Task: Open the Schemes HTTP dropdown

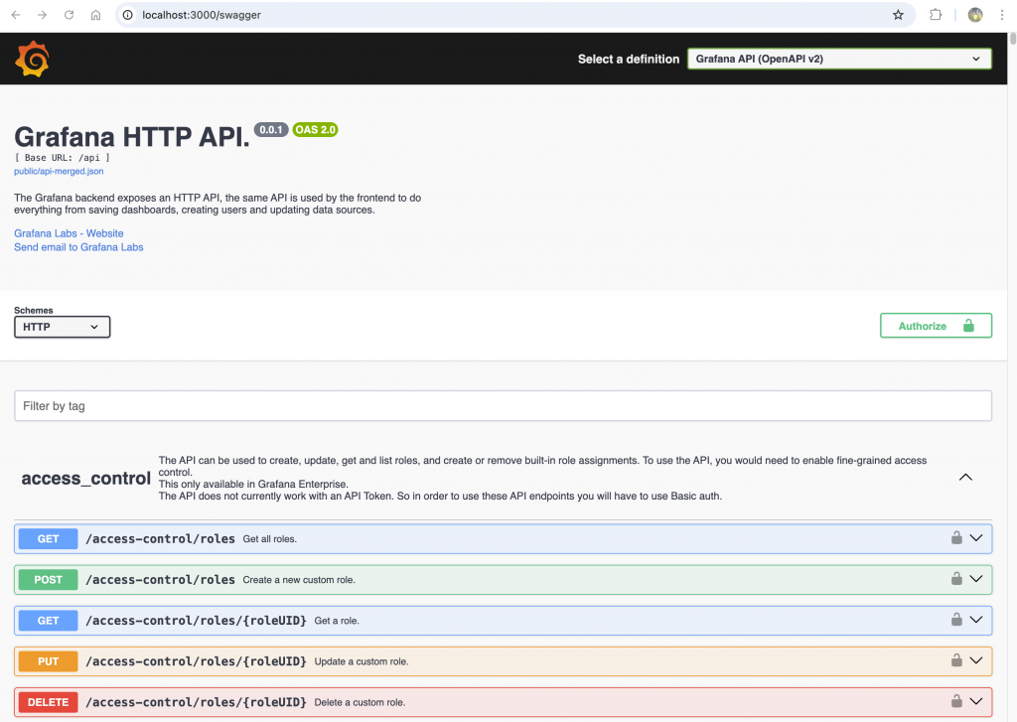Action: 63,327
